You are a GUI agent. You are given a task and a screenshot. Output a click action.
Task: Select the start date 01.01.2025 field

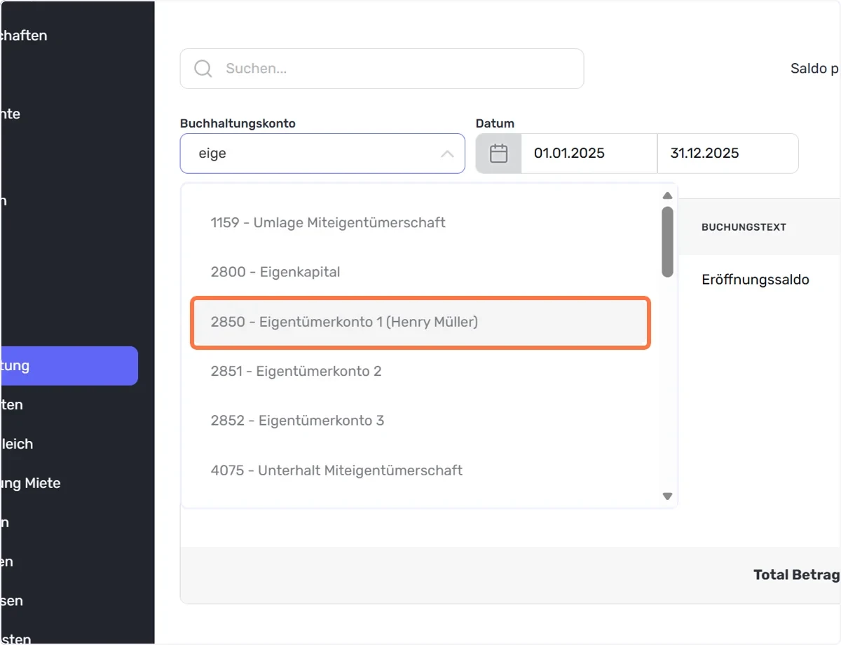589,154
